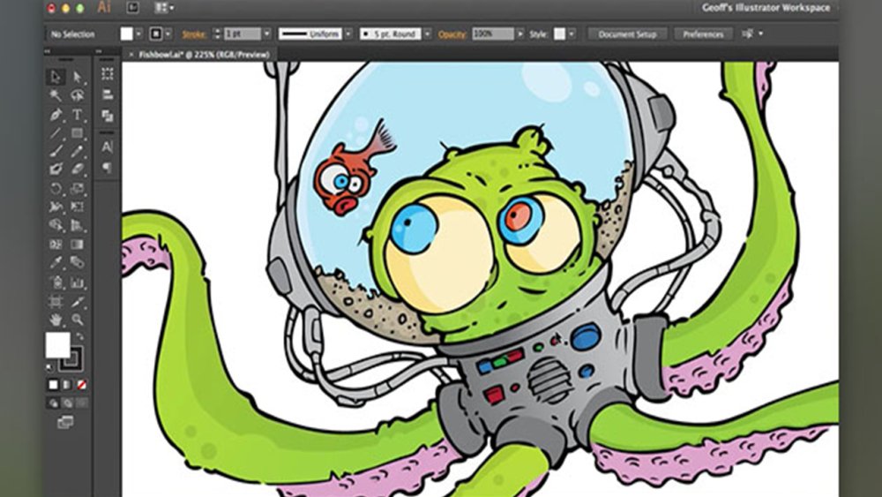
Task: Select the Line Segment tool
Action: click(56, 133)
